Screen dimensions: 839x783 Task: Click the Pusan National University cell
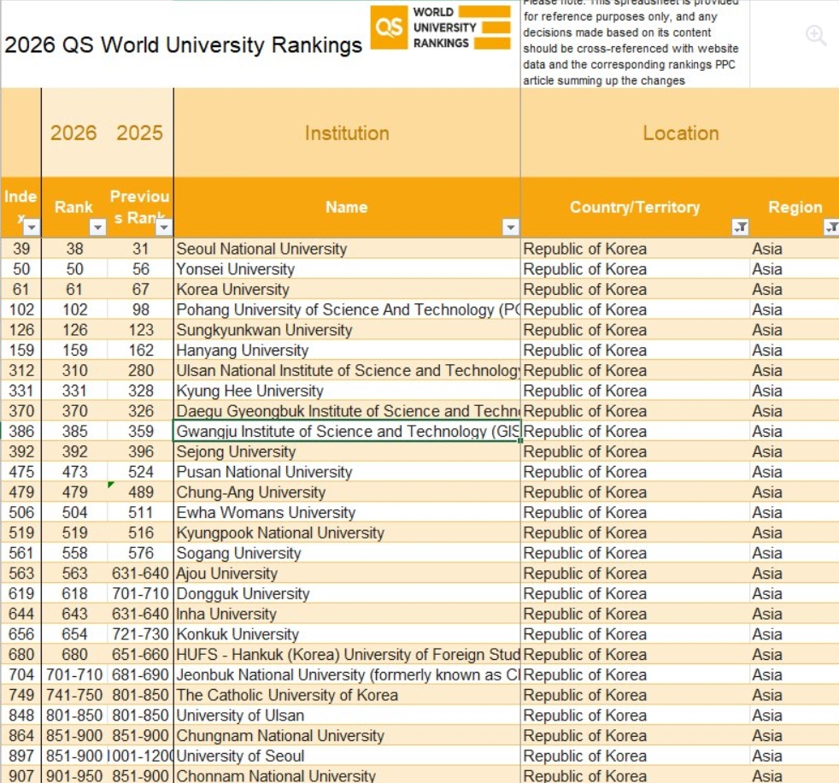[347, 472]
